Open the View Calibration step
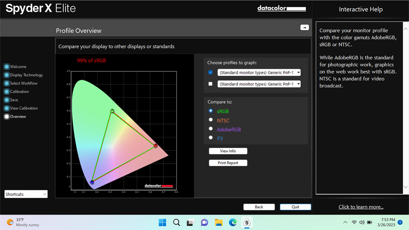409x230 pixels. point(24,108)
